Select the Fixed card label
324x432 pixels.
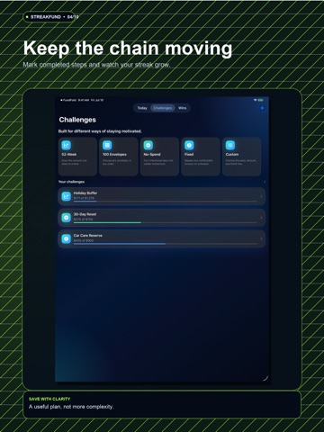(x=189, y=154)
